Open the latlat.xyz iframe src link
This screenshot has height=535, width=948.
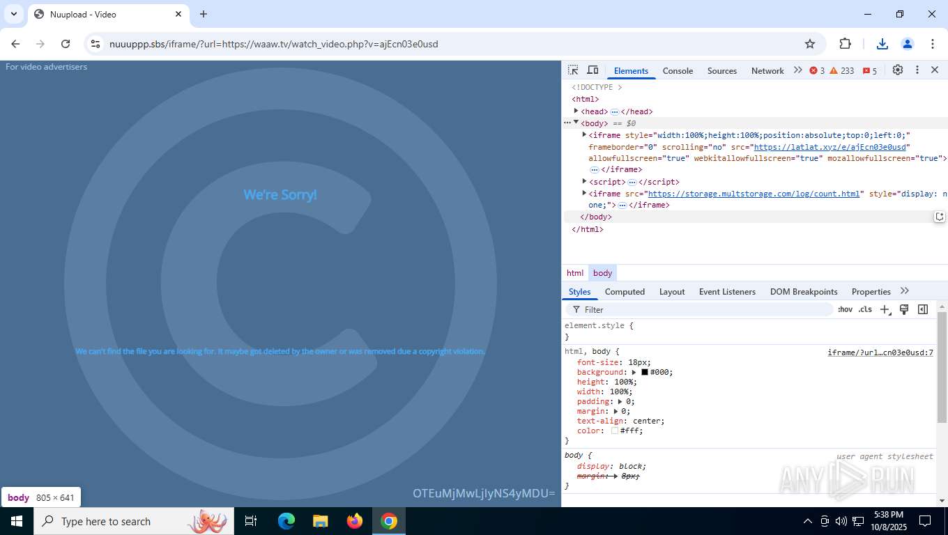829,147
